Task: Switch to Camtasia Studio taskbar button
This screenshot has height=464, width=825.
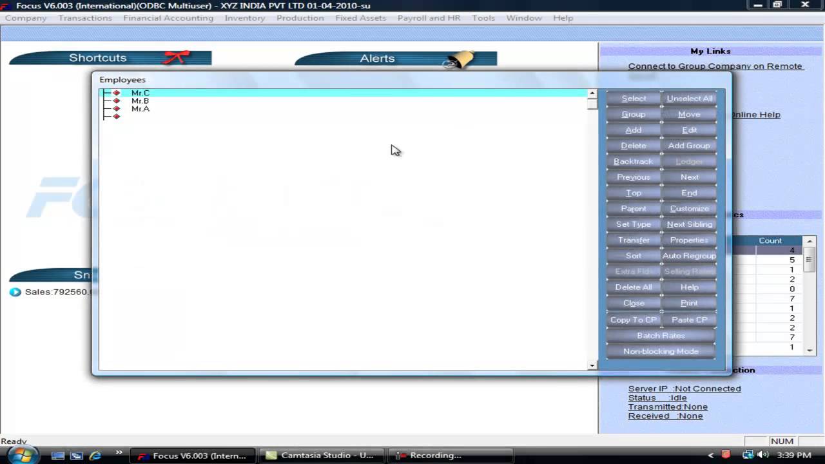Action: pyautogui.click(x=321, y=455)
